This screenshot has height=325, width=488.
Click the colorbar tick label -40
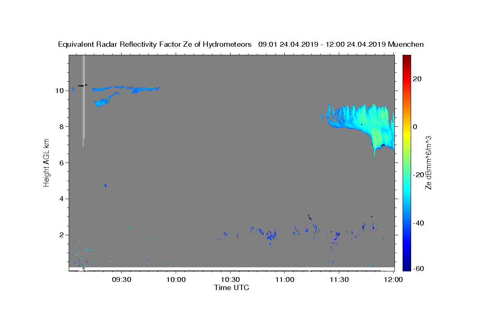tap(419, 223)
